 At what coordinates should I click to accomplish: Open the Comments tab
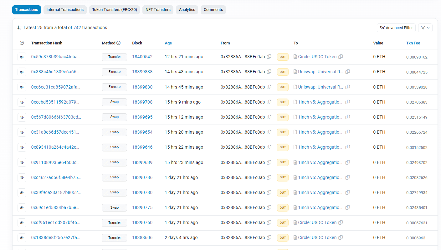(x=213, y=10)
